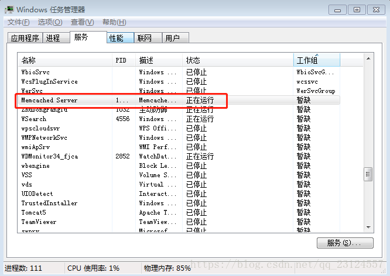Screen dimensions: 390x276
Task: Click the WerSvcGroup work group cell
Action: pyautogui.click(x=316, y=91)
